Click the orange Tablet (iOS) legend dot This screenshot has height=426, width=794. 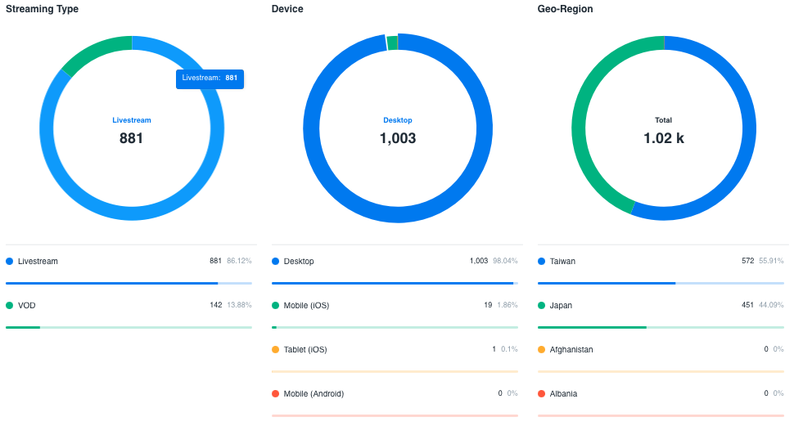click(276, 350)
